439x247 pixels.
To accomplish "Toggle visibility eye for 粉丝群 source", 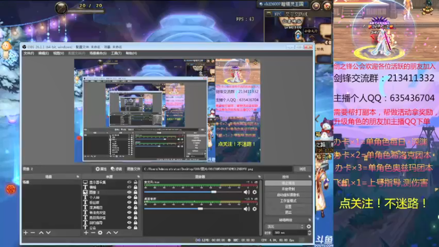I will pyautogui.click(x=129, y=203).
